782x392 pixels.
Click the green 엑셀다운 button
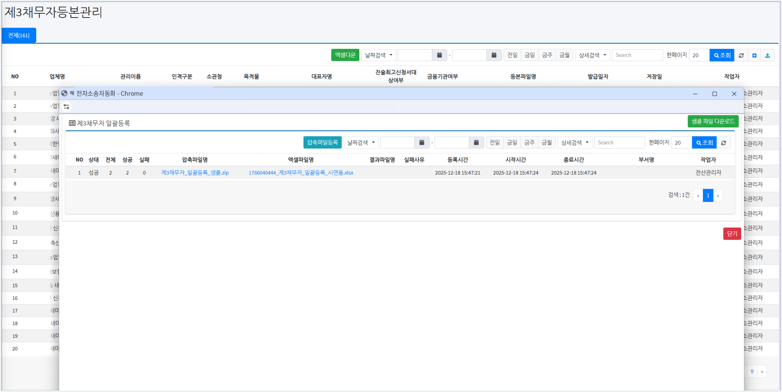coord(345,55)
